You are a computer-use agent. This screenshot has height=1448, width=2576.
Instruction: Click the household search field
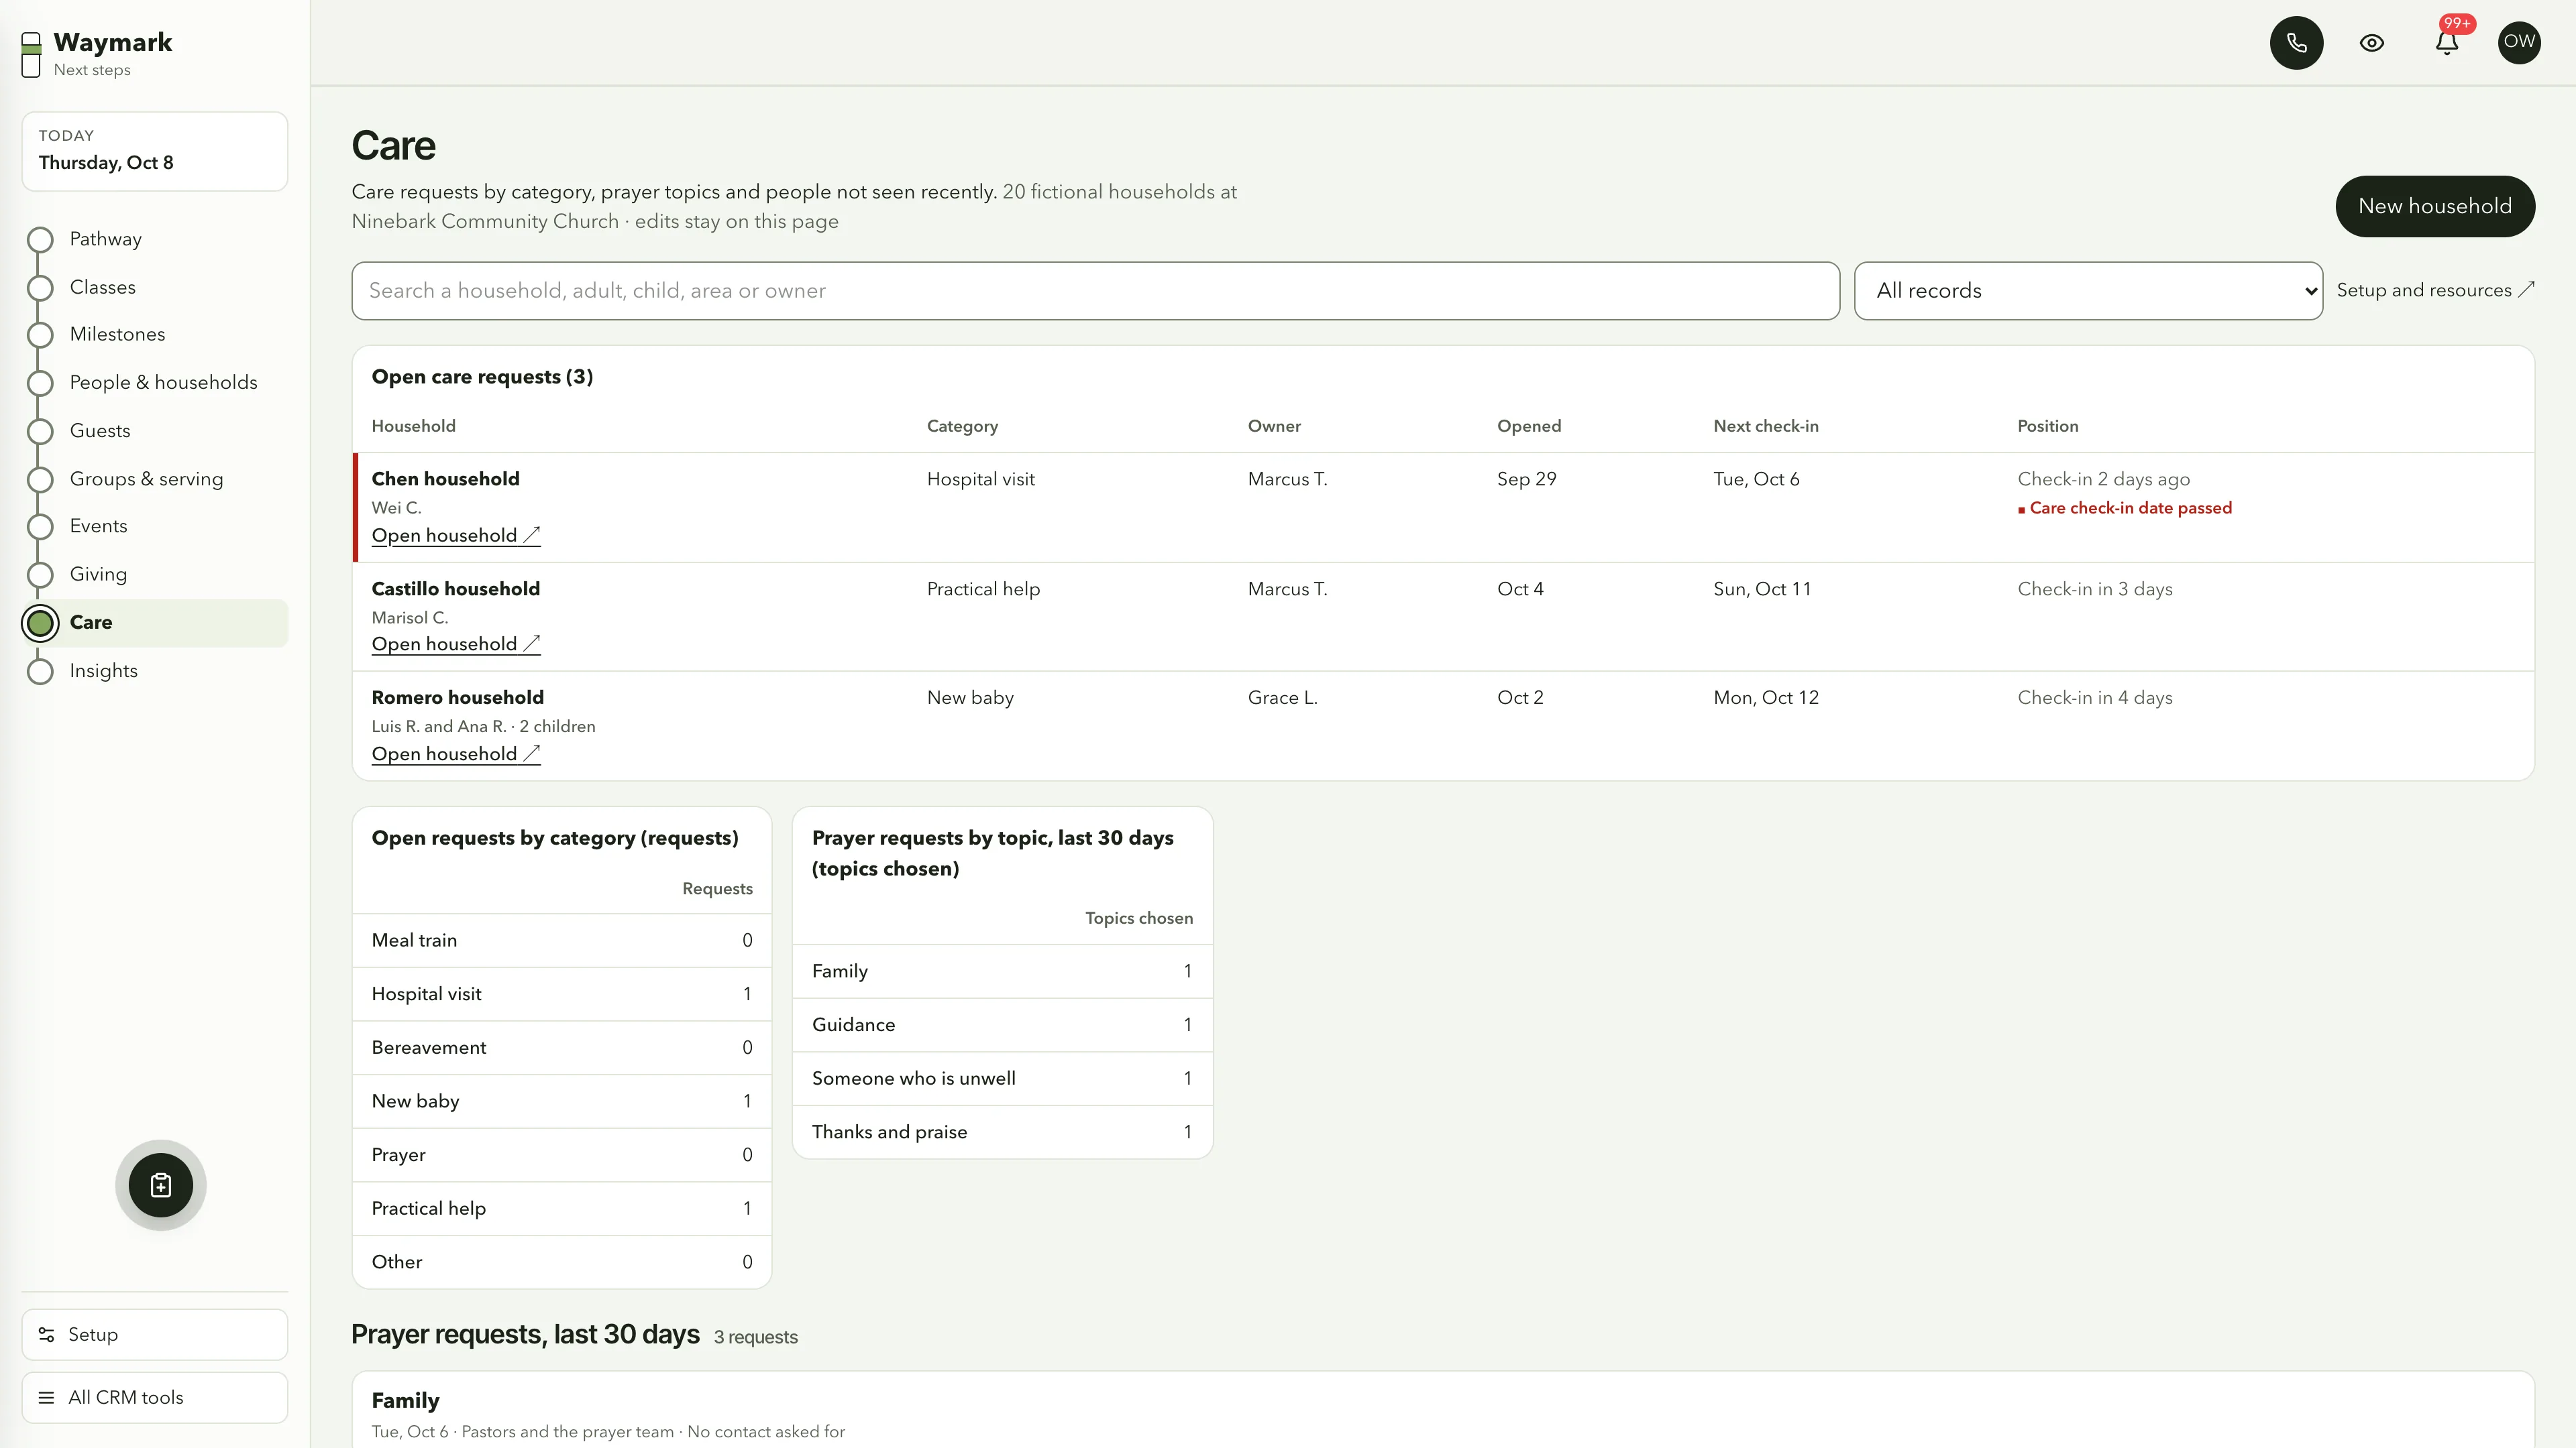(1095, 291)
